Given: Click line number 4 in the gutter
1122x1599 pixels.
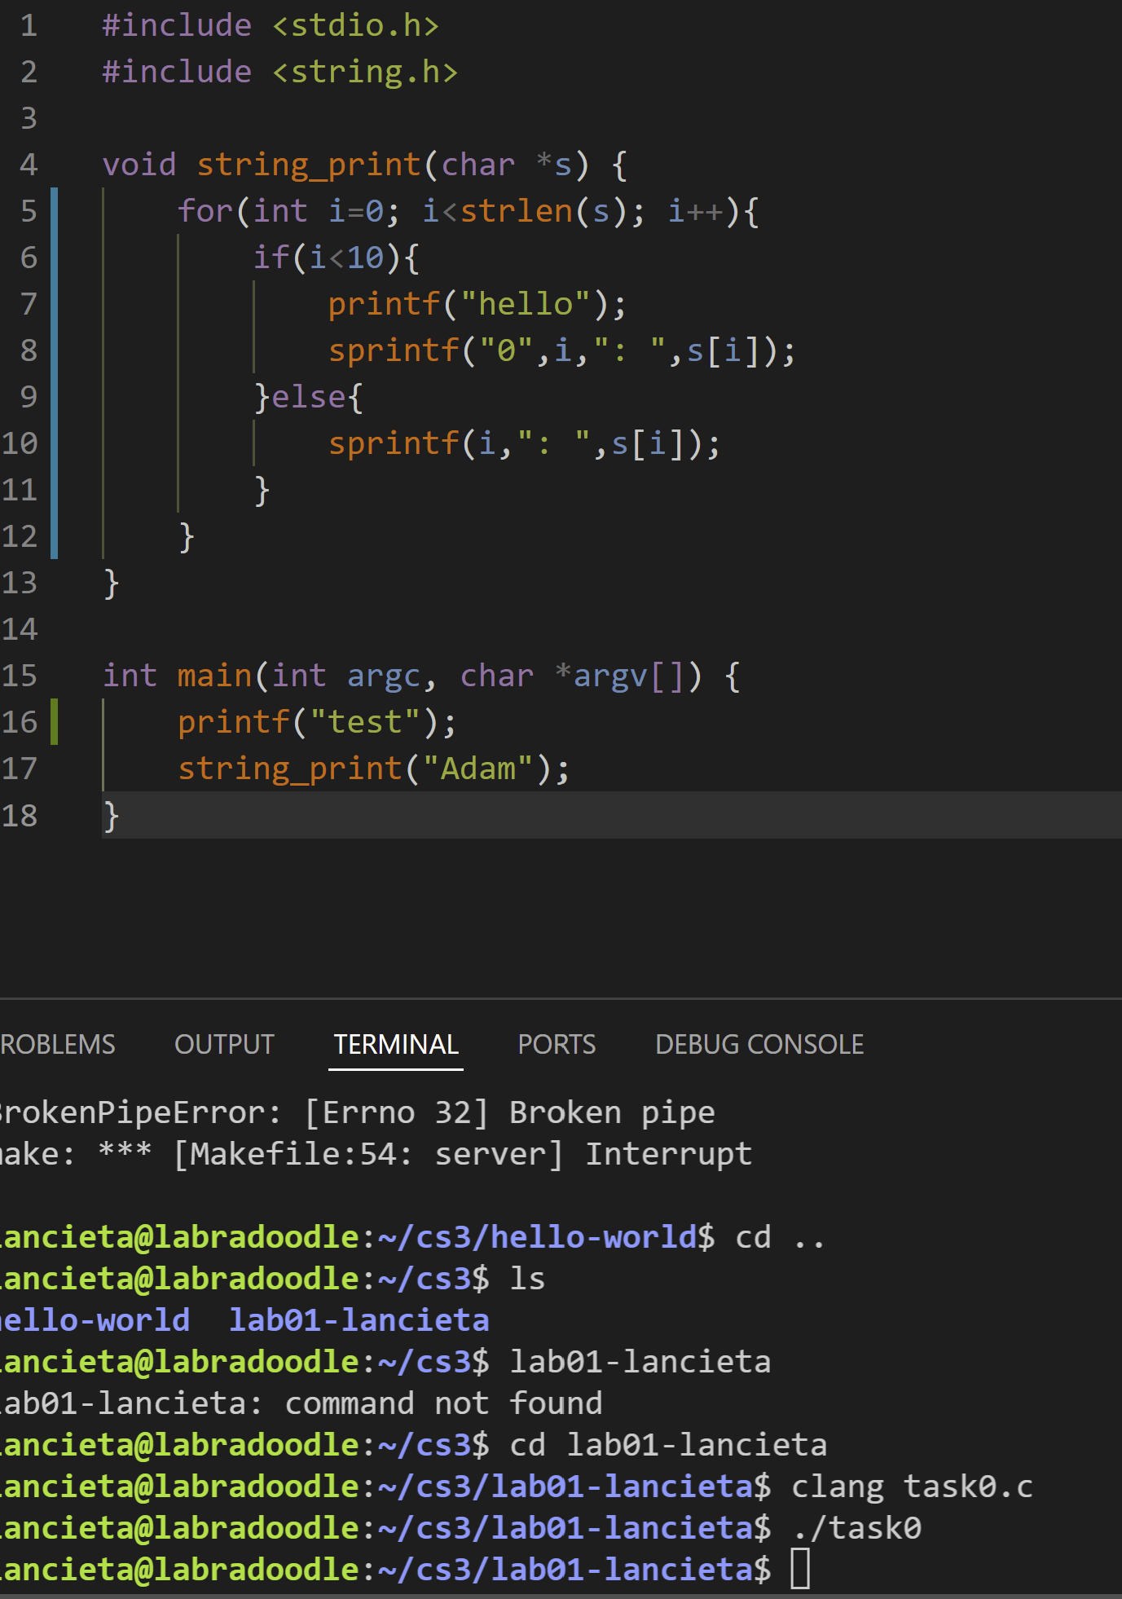Looking at the screenshot, I should click(29, 165).
